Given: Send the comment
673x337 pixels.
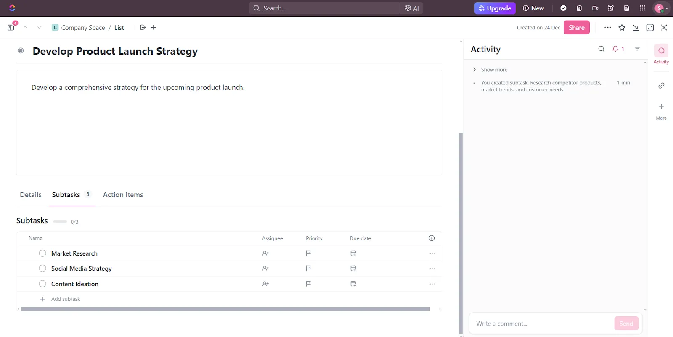Looking at the screenshot, I should (626, 324).
